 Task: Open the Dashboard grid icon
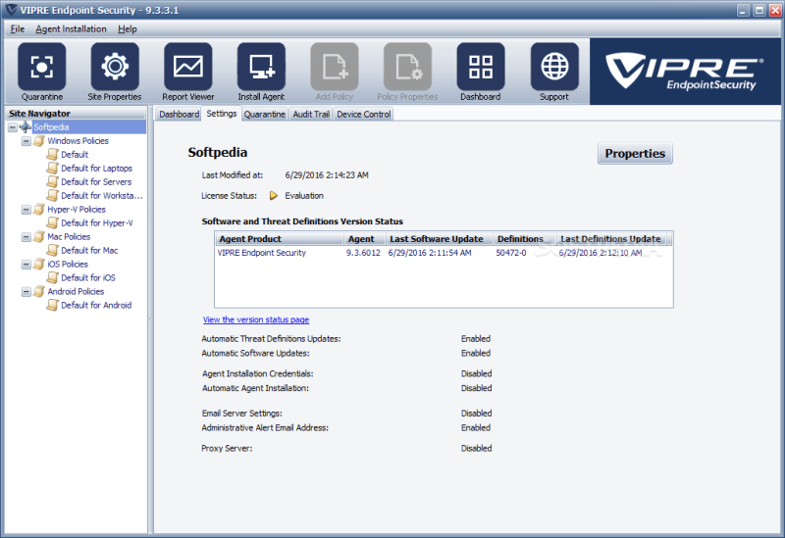(481, 67)
